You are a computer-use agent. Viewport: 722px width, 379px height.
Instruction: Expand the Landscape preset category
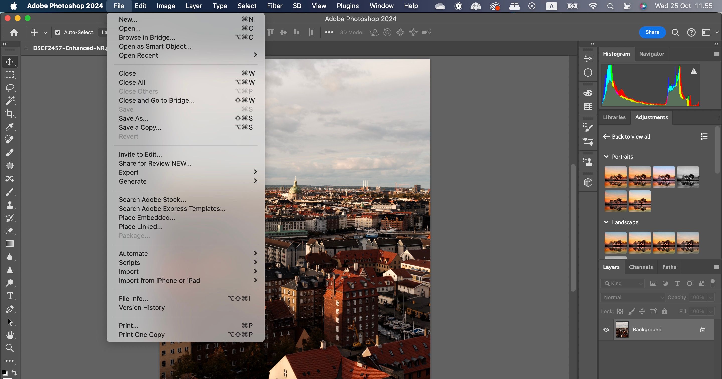pos(606,222)
